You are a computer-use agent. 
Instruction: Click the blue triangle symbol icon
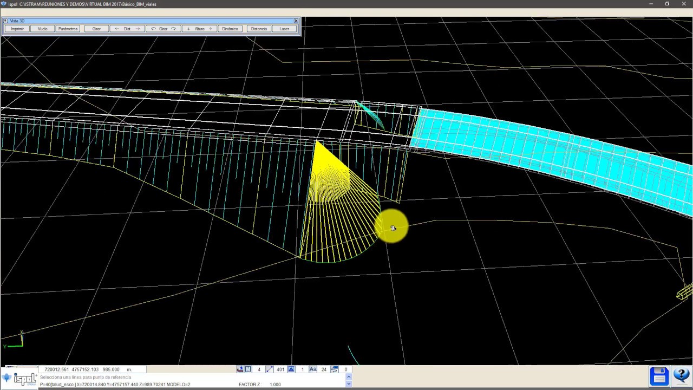click(x=291, y=369)
